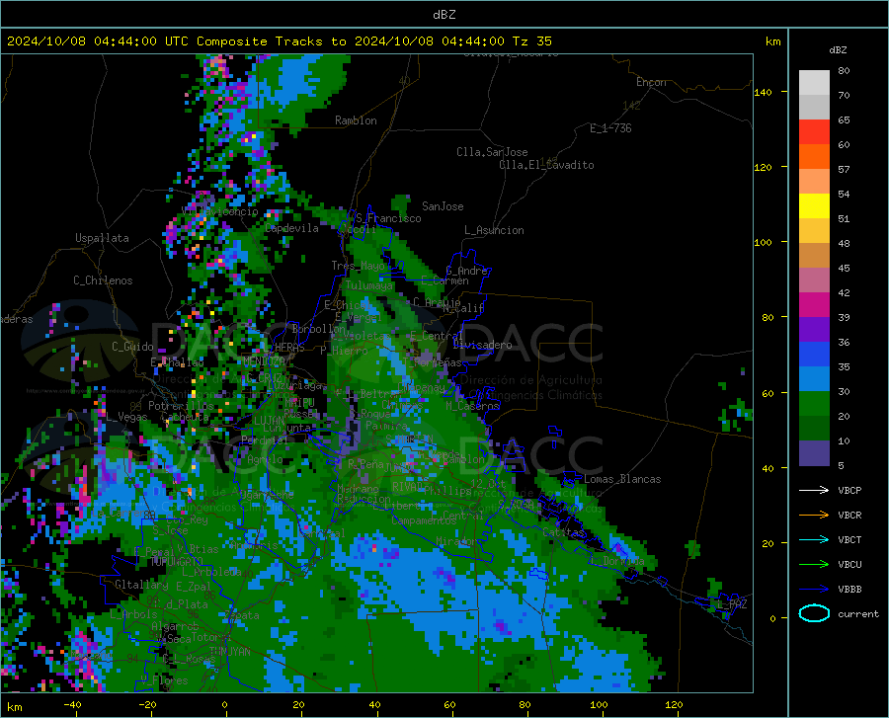
Task: Click the dBZ title at top
Action: pos(444,15)
